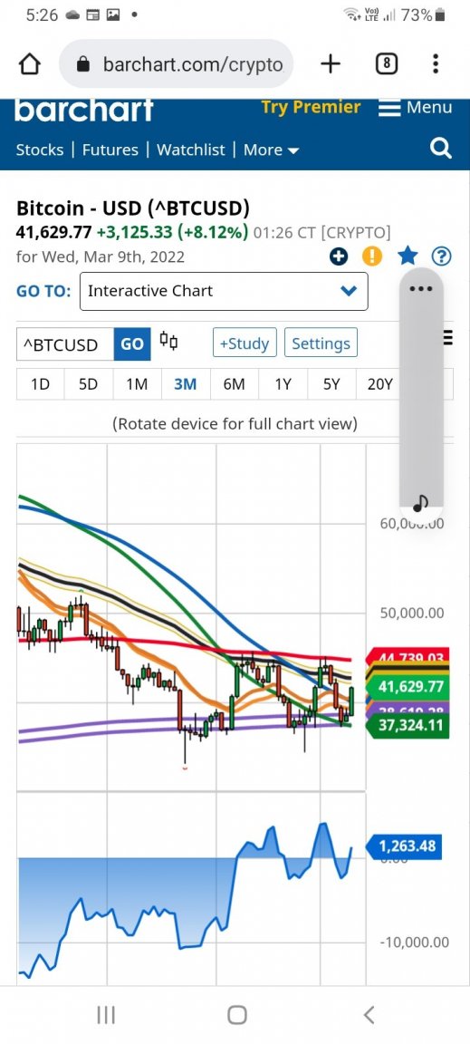Open the tab switcher showing 8 tabs

coord(387,64)
